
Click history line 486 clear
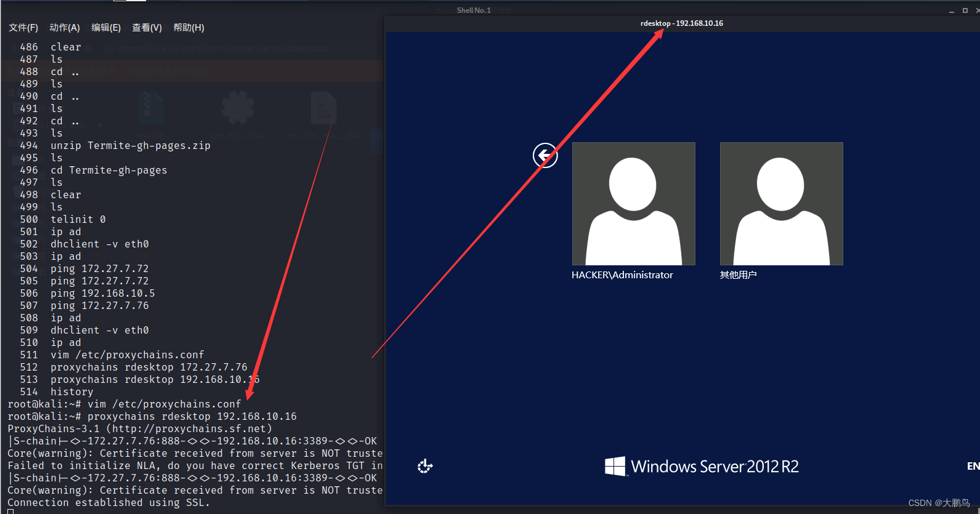click(51, 47)
